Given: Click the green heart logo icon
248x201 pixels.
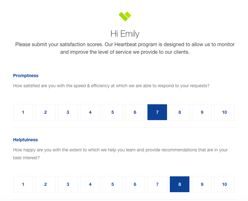Looking at the screenshot, I should pos(125,16).
